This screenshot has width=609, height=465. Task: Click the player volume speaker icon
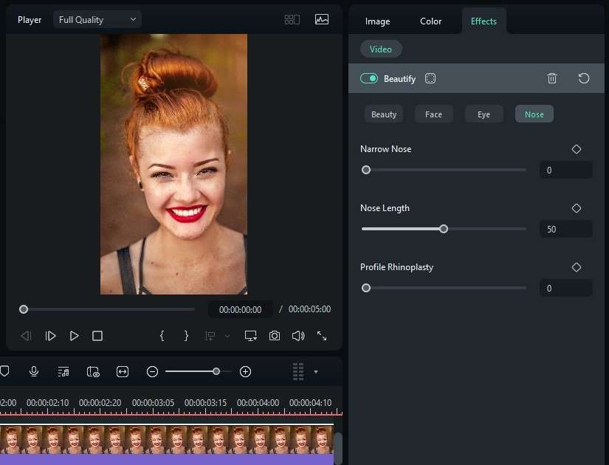point(298,336)
